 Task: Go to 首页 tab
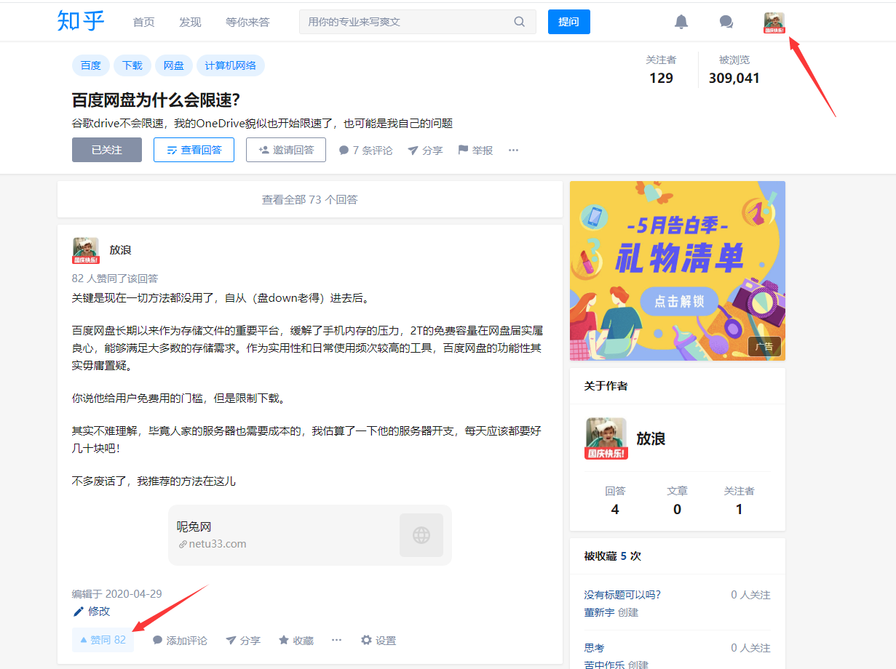(x=144, y=22)
